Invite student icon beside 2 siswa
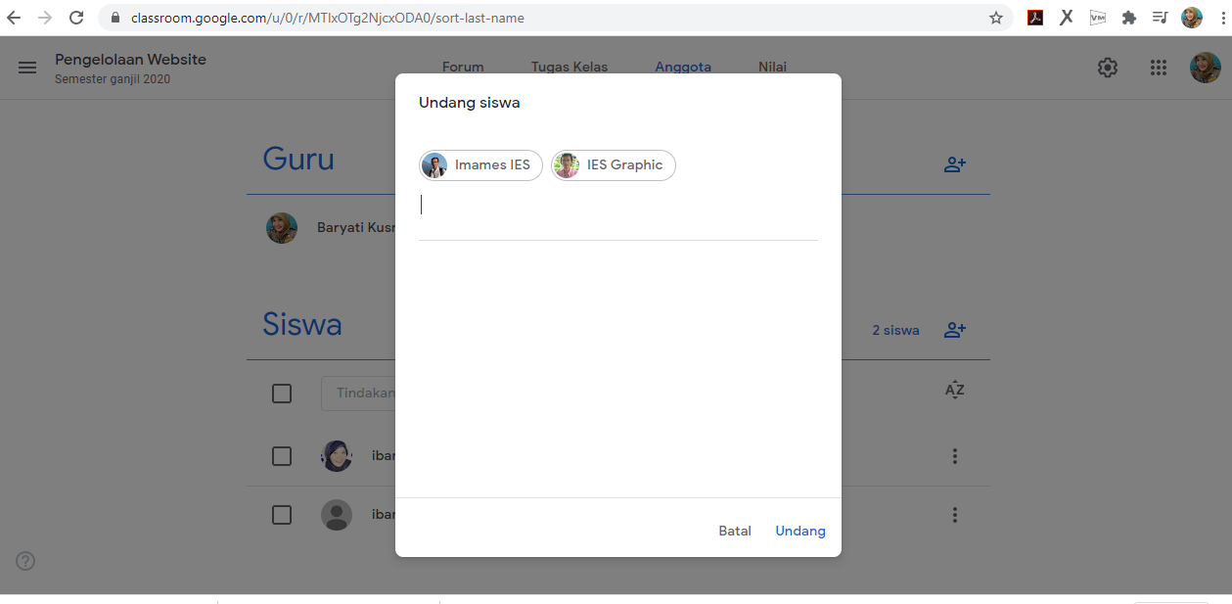Image resolution: width=1232 pixels, height=604 pixels. click(x=955, y=330)
